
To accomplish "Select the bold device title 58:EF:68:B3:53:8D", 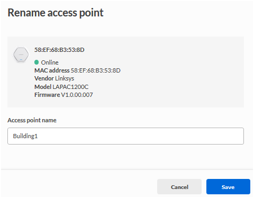I will 59,50.
